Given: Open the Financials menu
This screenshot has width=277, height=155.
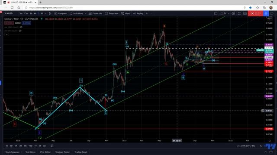Looking at the screenshot, I should pyautogui.click(x=95, y=13).
